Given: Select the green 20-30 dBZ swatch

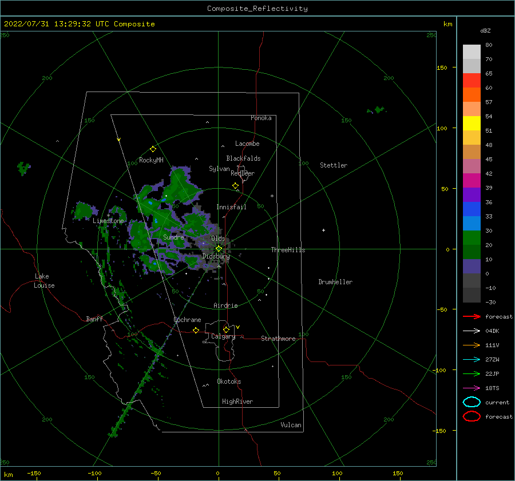Looking at the screenshot, I should coord(472,238).
